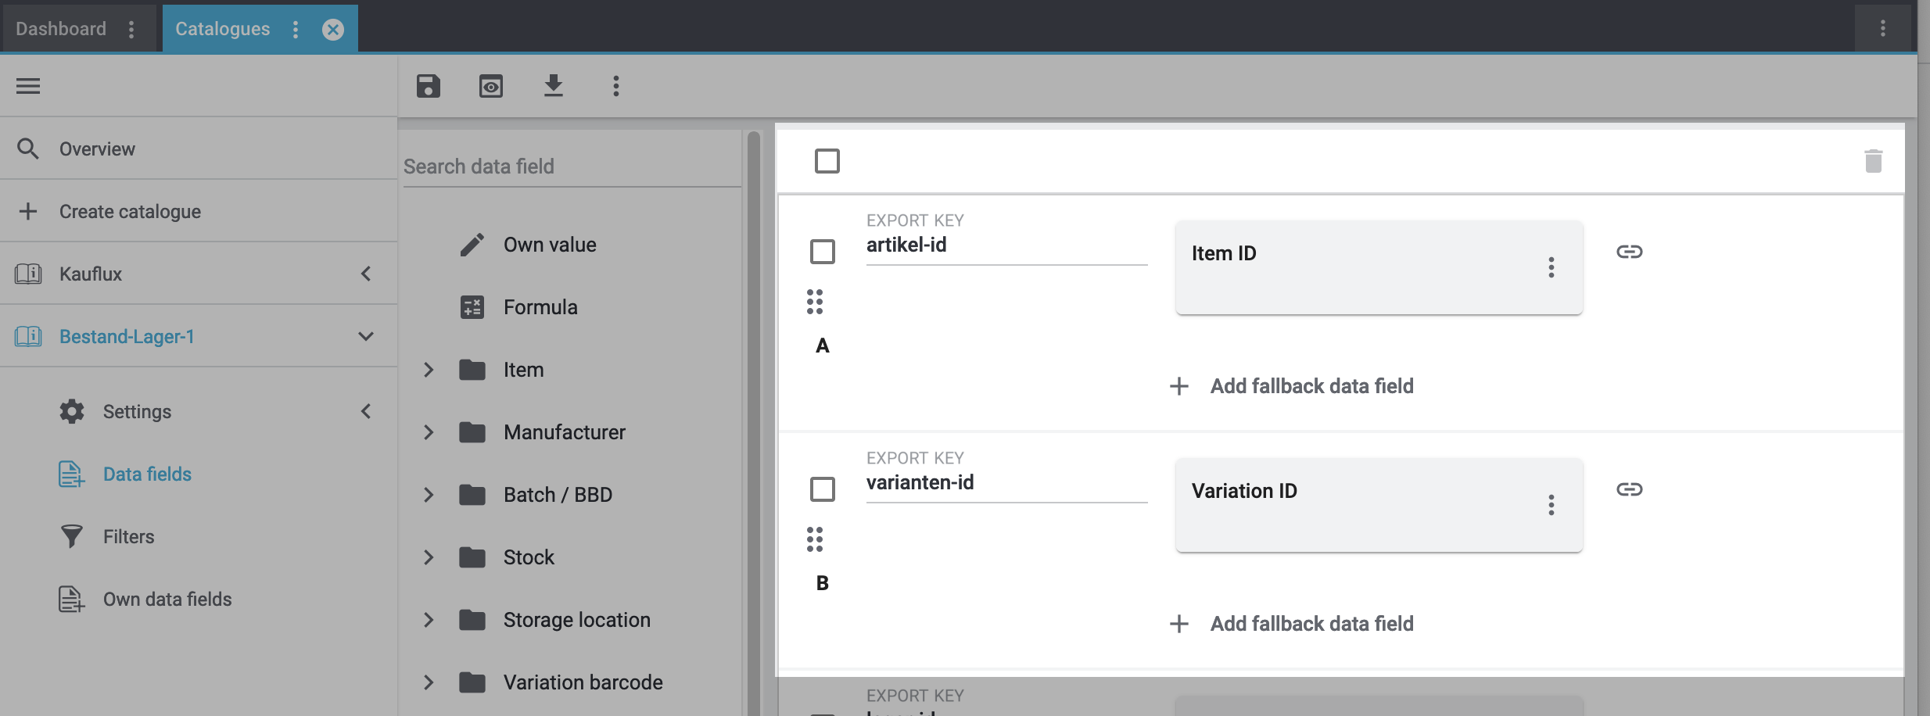Image resolution: width=1930 pixels, height=716 pixels.
Task: Click Create catalogue in sidebar
Action: point(130,212)
